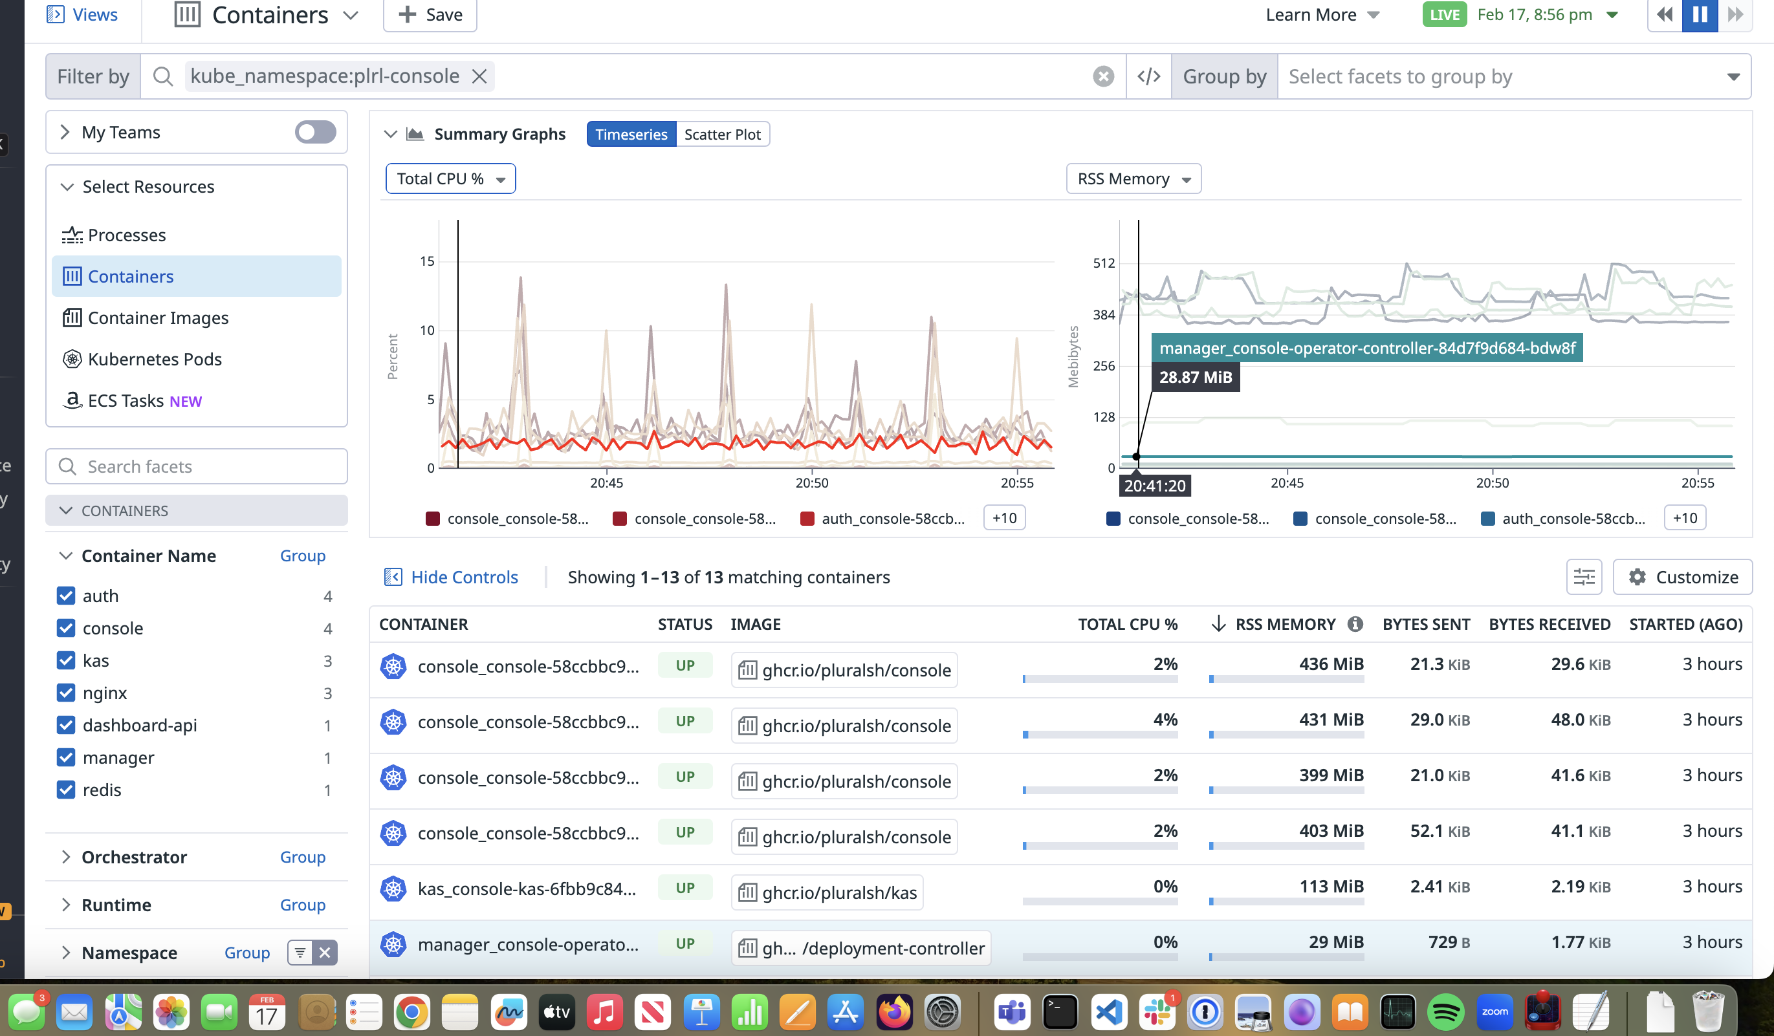Open Google Chrome from the Dock
1774x1036 pixels.
(x=412, y=1012)
